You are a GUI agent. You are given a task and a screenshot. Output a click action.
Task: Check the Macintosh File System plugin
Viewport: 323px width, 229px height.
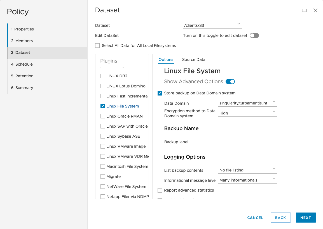(102, 166)
